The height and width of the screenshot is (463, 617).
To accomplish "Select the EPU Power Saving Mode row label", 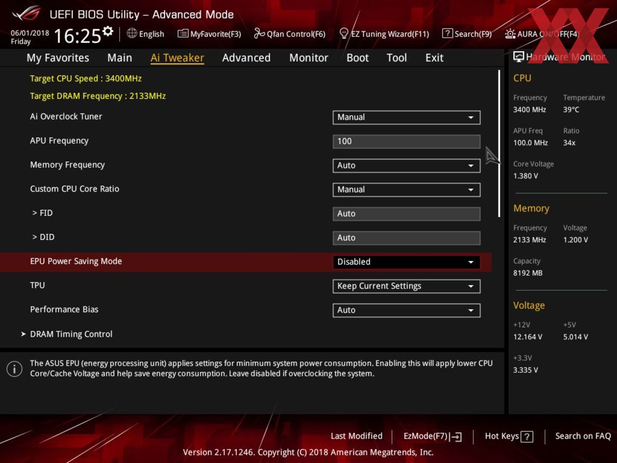I will tap(76, 261).
